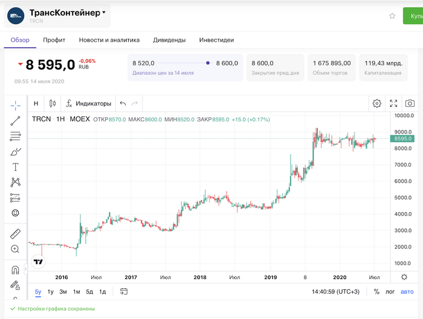Image resolution: width=423 pixels, height=319 pixels.
Task: Click the 8595.0 current price label on axis
Action: [403, 138]
